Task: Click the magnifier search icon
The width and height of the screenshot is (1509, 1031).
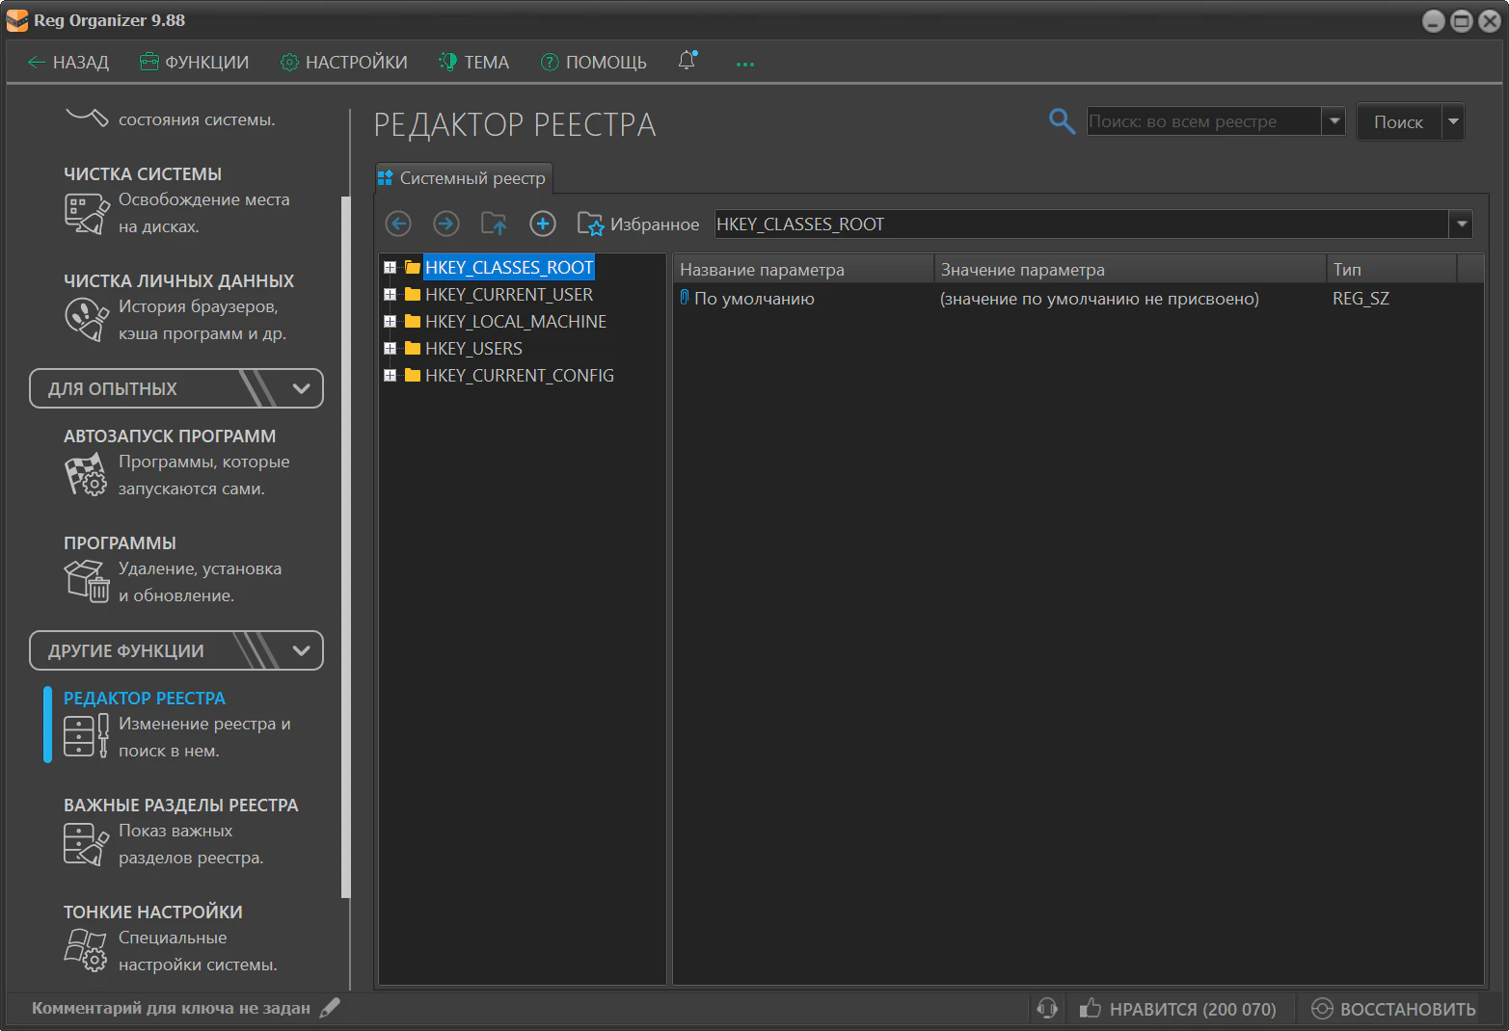Action: pyautogui.click(x=1062, y=121)
